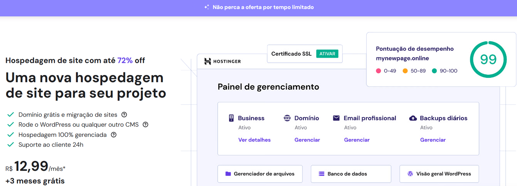The height and width of the screenshot is (186, 517).
Task: Open Banco de dados button
Action: [351, 174]
